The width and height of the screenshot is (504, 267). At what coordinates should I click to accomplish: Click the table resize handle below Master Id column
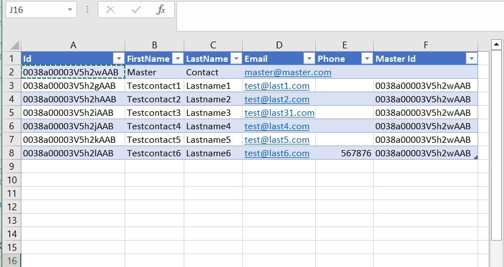click(x=476, y=159)
